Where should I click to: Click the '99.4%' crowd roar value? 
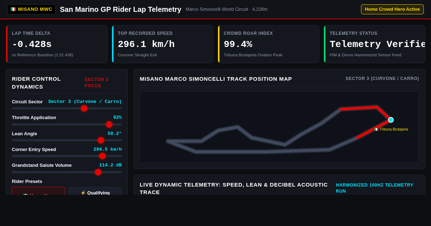[238, 44]
